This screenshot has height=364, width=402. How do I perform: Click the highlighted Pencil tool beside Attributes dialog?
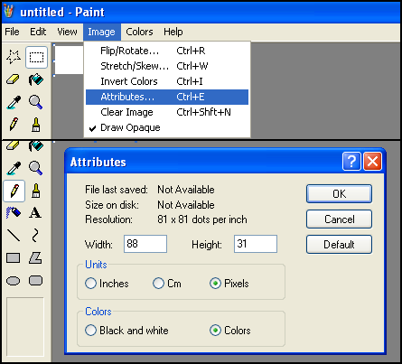pos(14,191)
